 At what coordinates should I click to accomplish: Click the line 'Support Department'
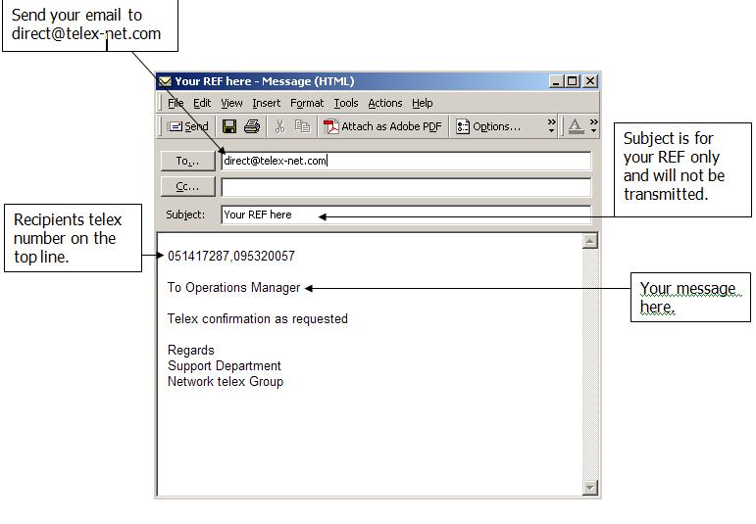(x=225, y=366)
